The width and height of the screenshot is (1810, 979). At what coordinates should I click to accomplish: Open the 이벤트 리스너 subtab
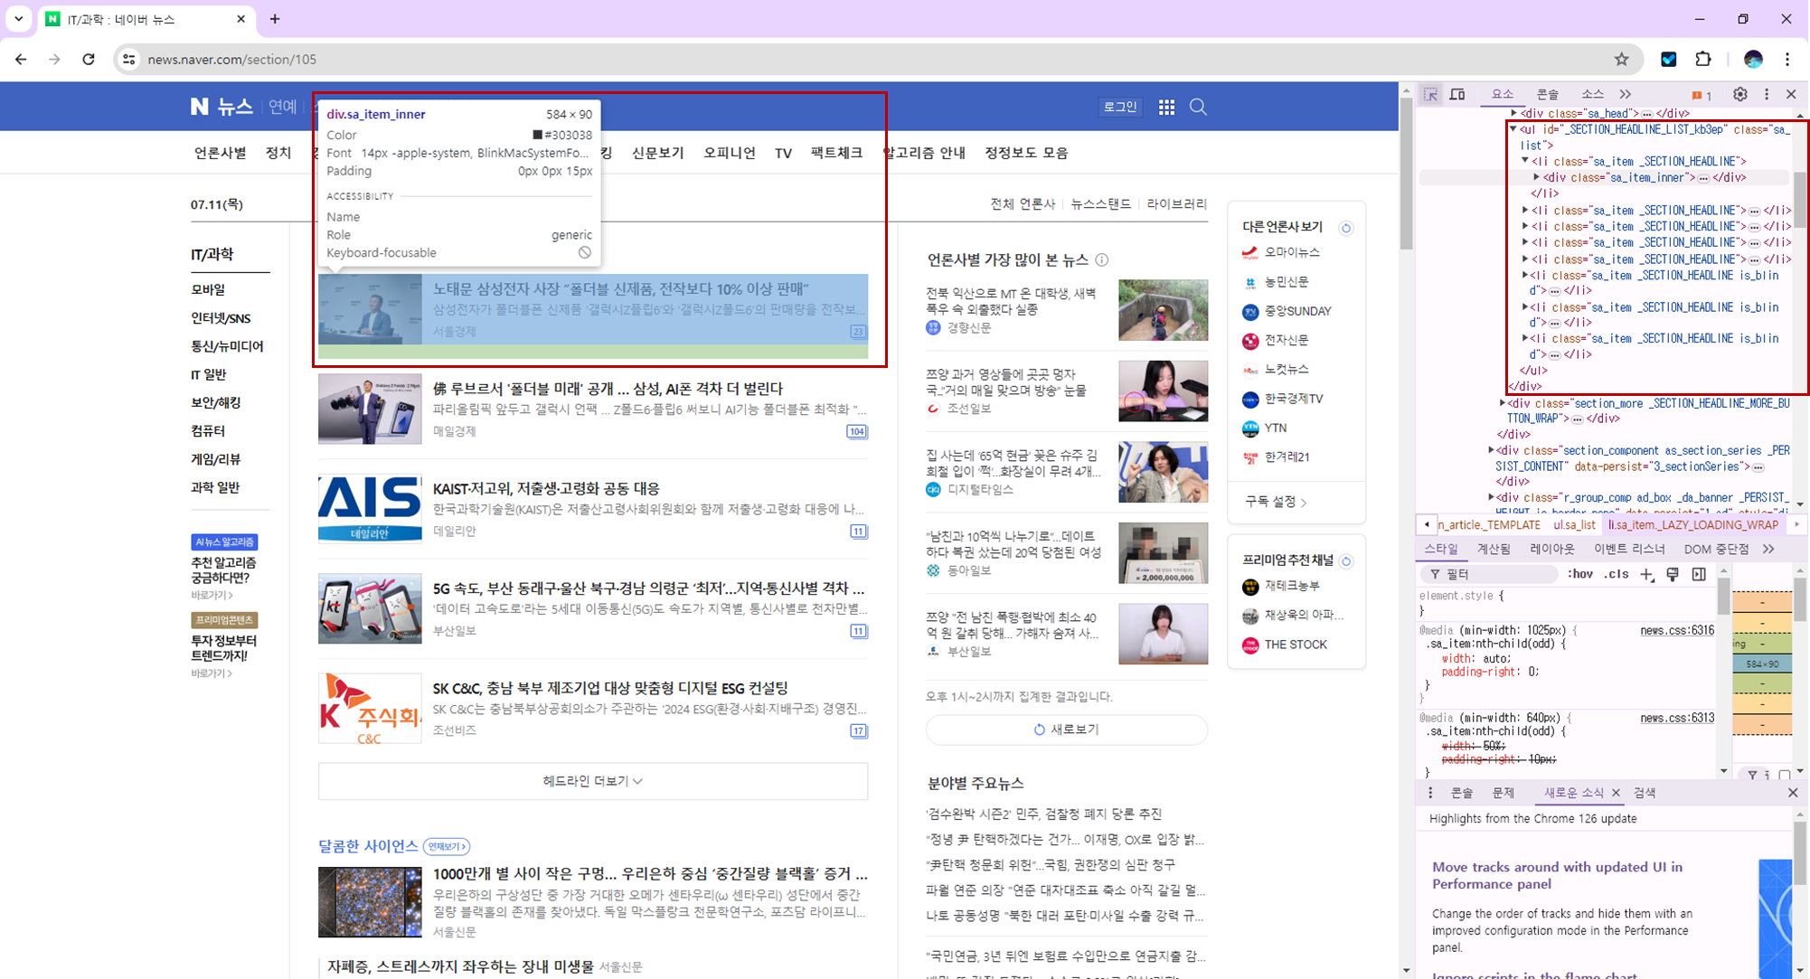point(1629,549)
